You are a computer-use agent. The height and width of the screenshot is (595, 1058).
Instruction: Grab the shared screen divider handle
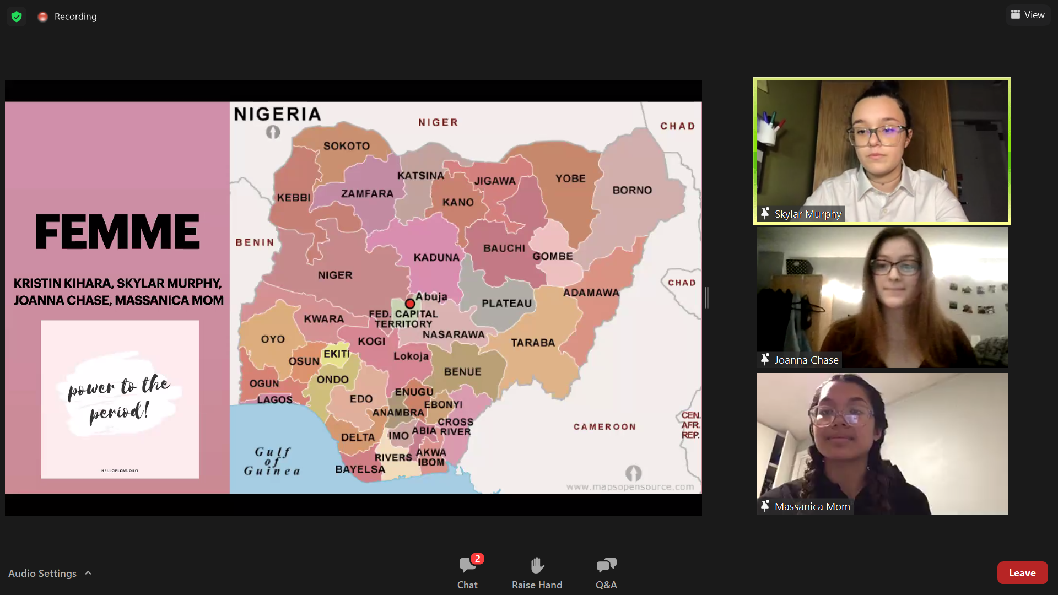coord(706,297)
